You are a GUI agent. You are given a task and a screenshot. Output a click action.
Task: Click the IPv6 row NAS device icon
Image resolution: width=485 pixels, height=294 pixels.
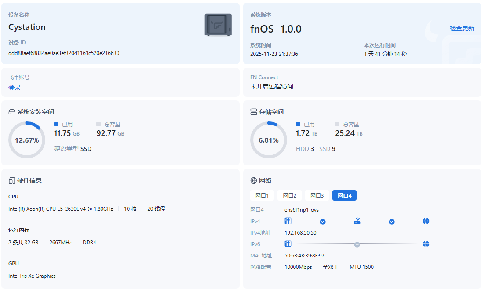tap(288, 244)
